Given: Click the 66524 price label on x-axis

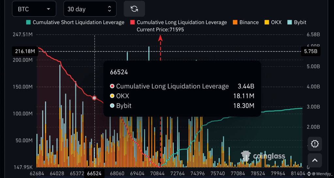Looking at the screenshot, I should point(95,174).
